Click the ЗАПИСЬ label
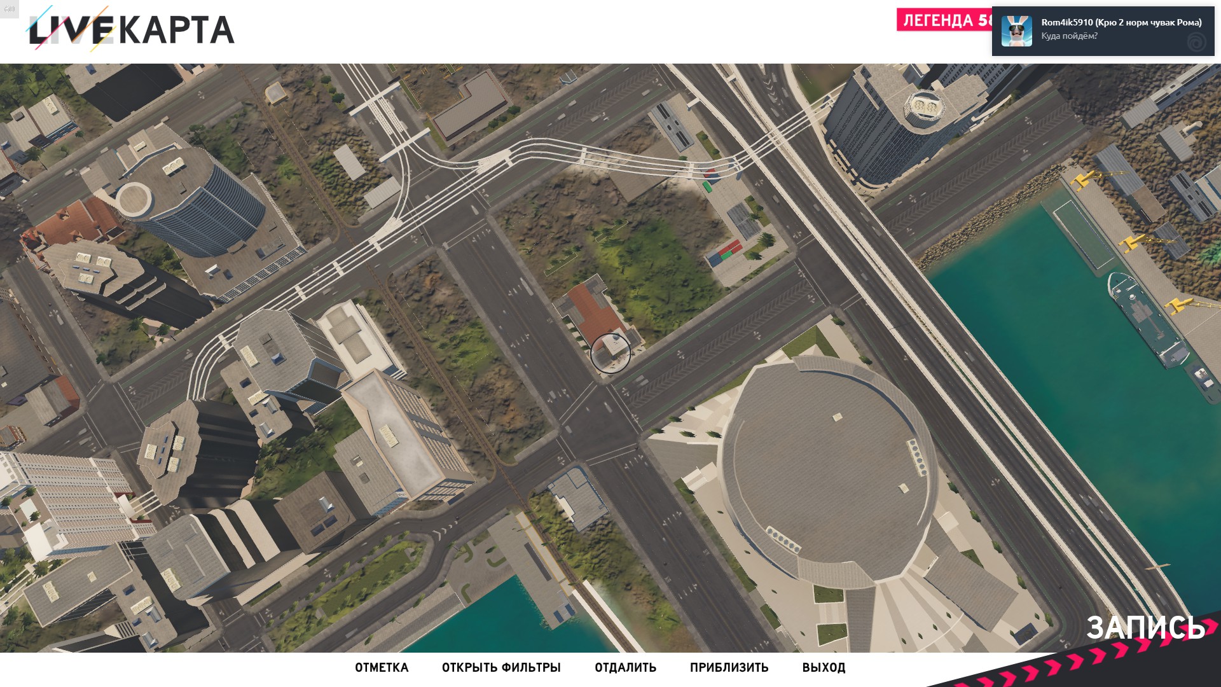Image resolution: width=1221 pixels, height=687 pixels. 1145,627
